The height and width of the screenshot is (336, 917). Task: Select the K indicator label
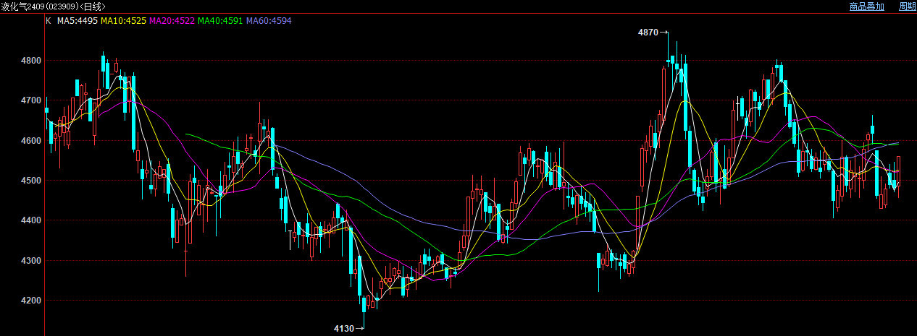pyautogui.click(x=49, y=21)
